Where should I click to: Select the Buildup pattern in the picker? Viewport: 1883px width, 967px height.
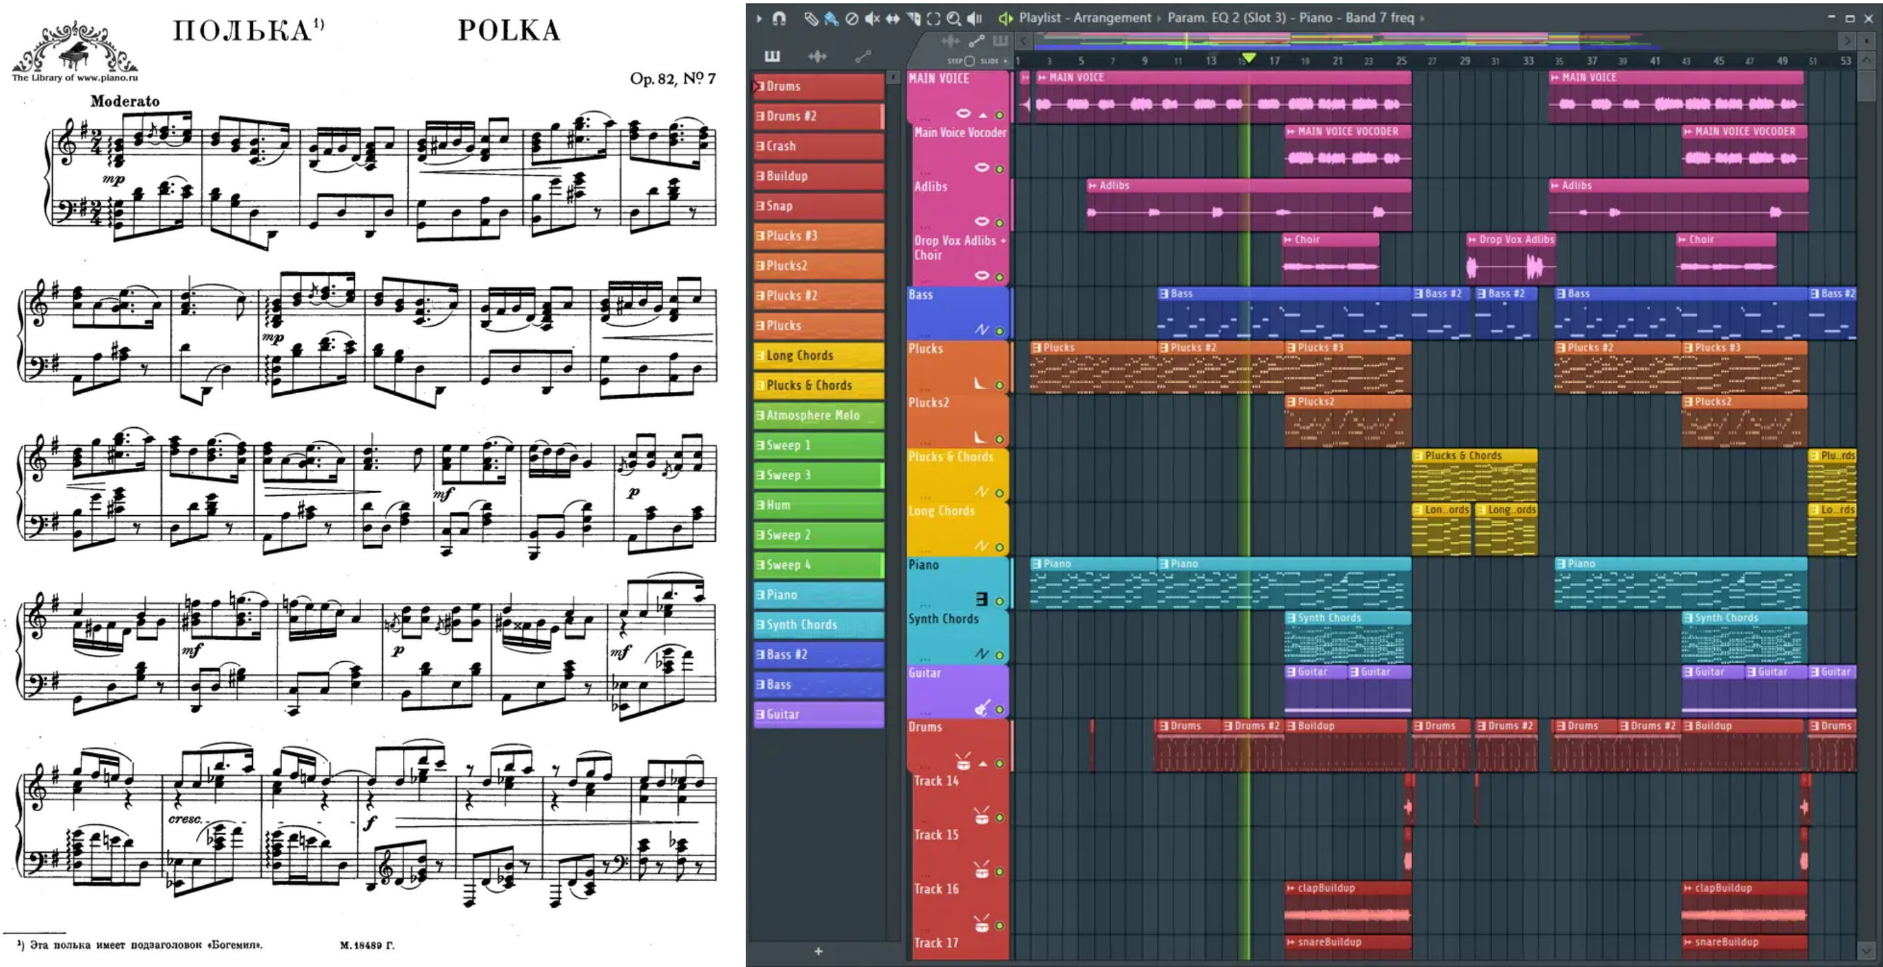tap(818, 176)
